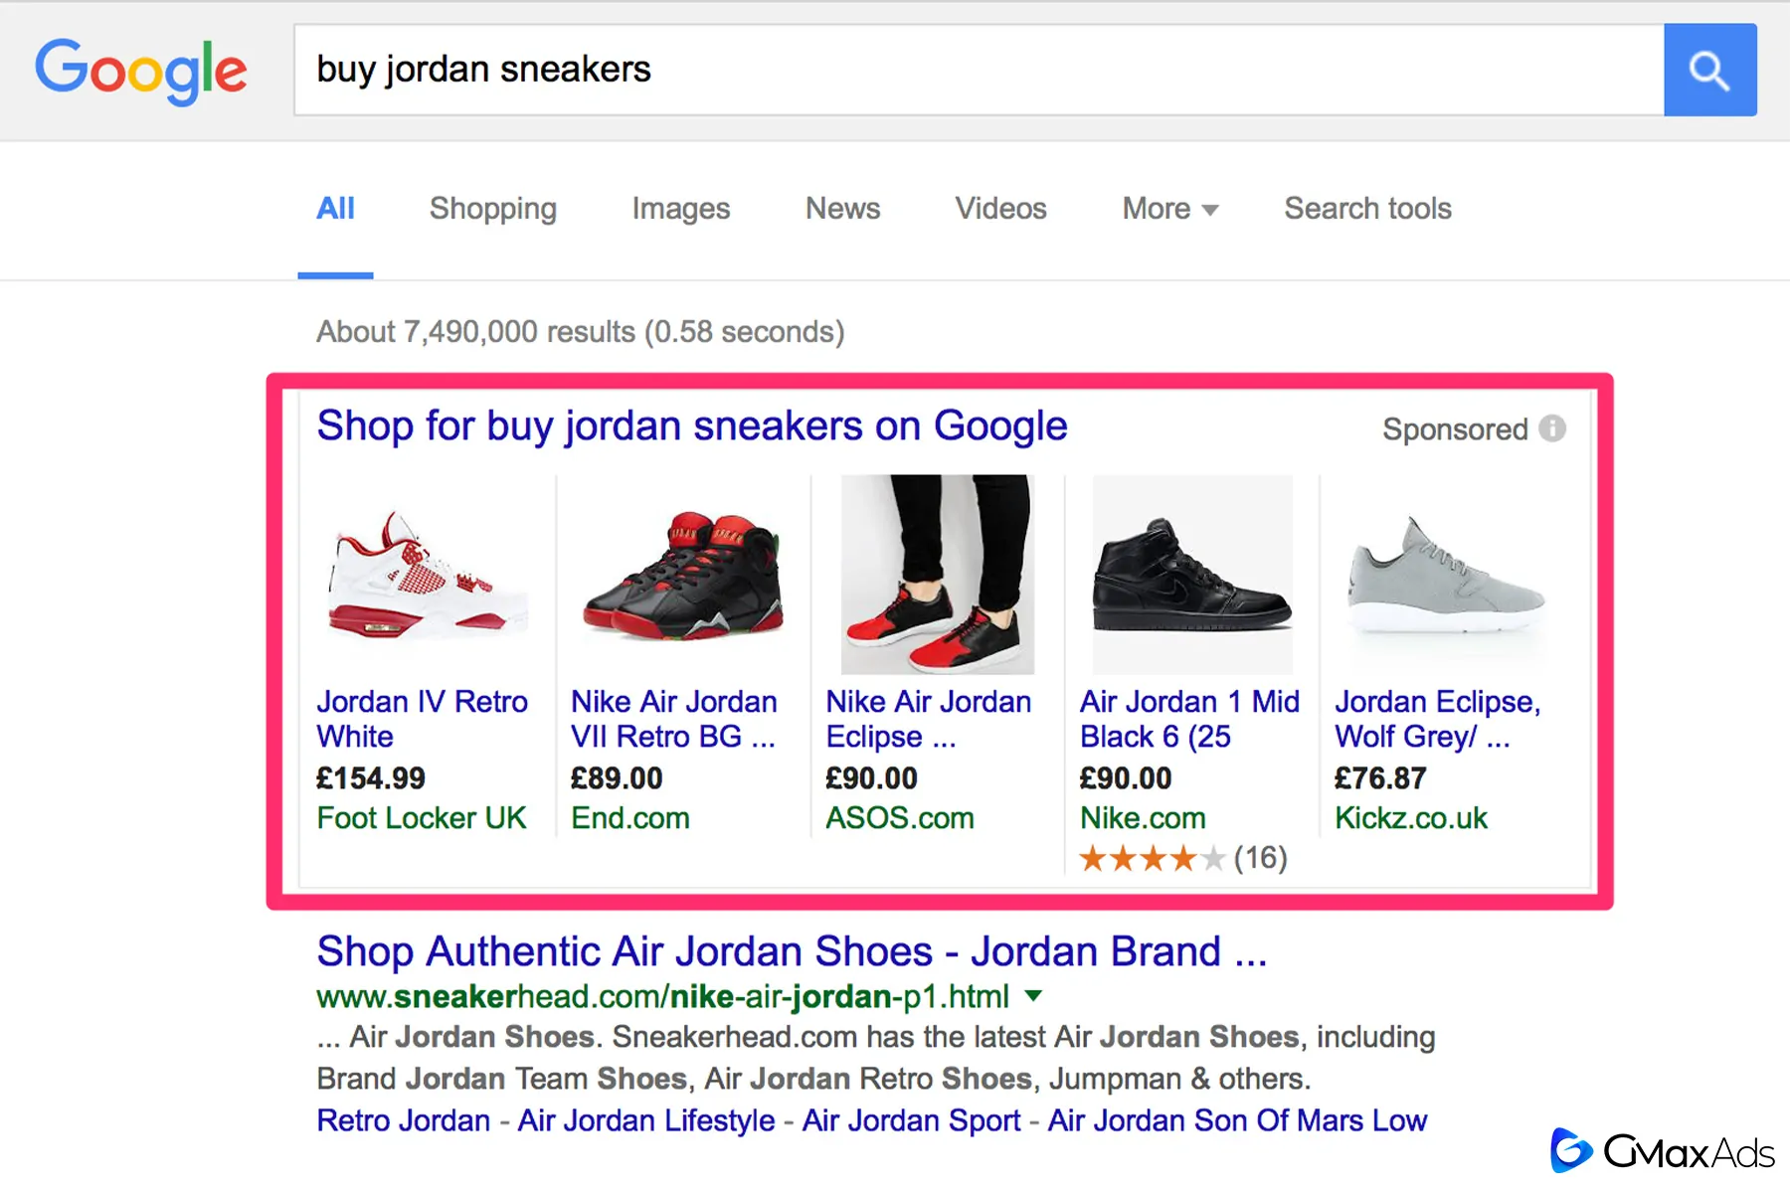The image size is (1790, 1193).
Task: Open the black Air Jordan 1 Mid image
Action: coord(1191,575)
